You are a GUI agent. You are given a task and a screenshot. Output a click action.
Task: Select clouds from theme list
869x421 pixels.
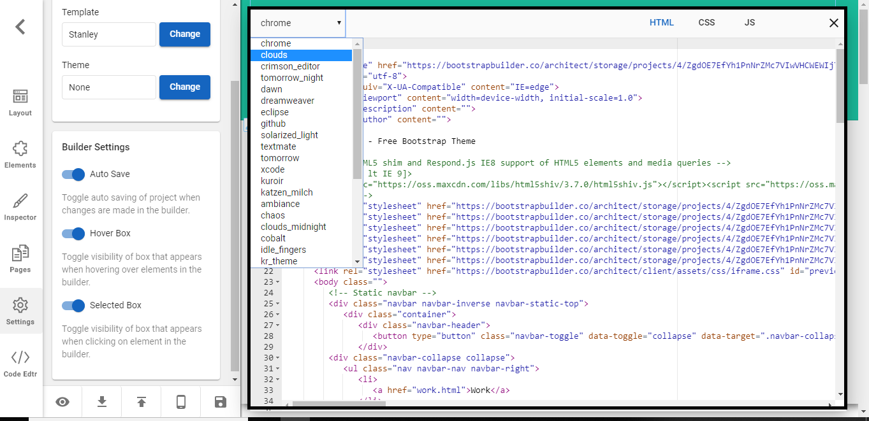pyautogui.click(x=301, y=55)
